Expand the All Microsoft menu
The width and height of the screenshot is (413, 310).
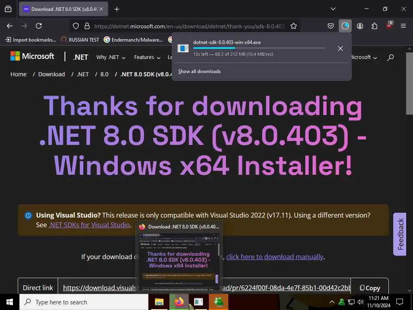pyautogui.click(x=364, y=57)
